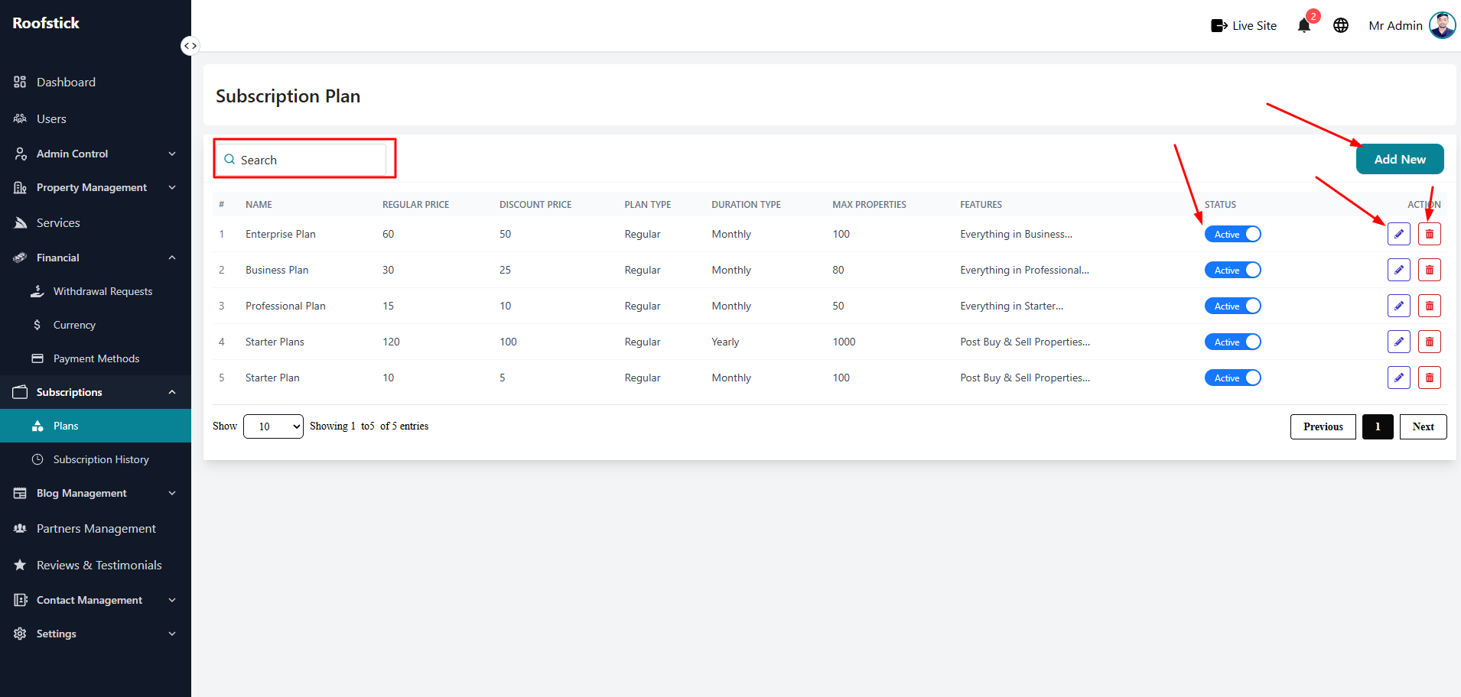Click the Add New button
The width and height of the screenshot is (1461, 697).
click(x=1400, y=159)
